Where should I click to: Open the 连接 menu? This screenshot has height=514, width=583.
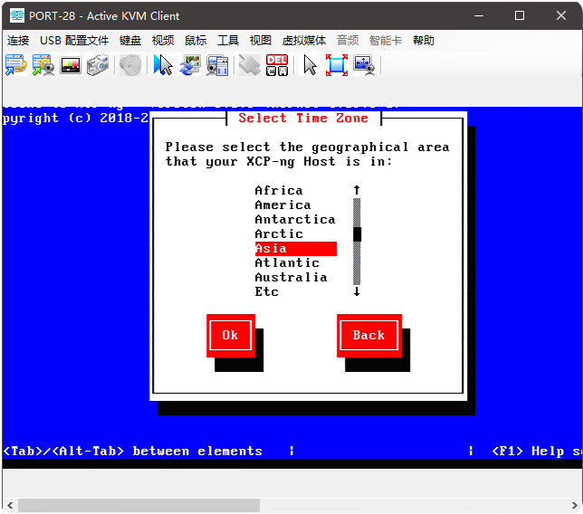click(x=18, y=40)
